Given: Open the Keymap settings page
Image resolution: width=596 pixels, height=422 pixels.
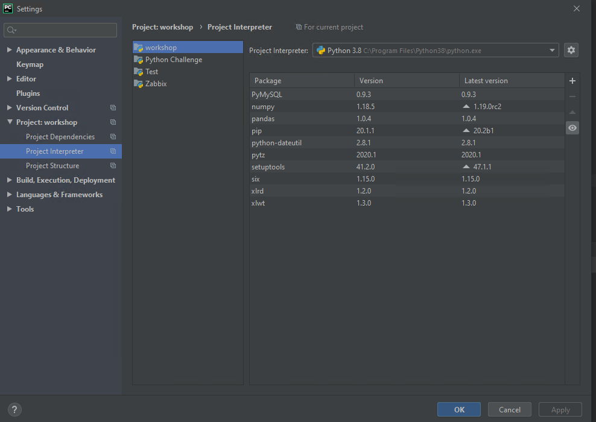Looking at the screenshot, I should coord(30,65).
